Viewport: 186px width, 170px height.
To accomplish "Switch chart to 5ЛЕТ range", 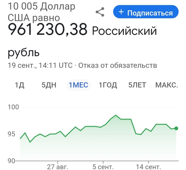I will (x=137, y=85).
